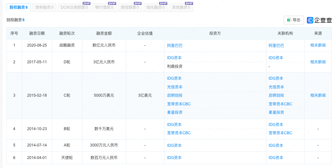Click the Qichacha logo icon
Image resolution: width=332 pixels, height=168 pixels.
pos(310,20)
